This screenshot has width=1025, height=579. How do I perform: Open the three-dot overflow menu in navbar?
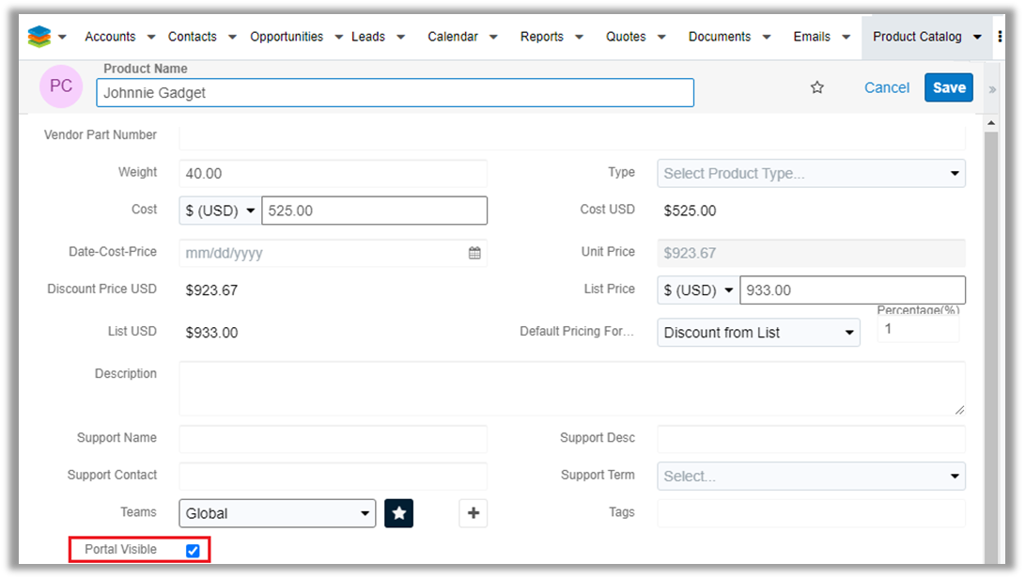click(1000, 37)
